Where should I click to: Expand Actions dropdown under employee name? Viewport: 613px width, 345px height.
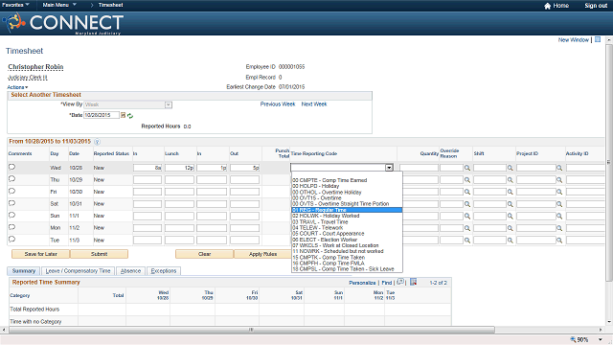coord(17,87)
